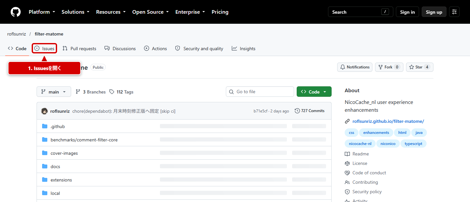The width and height of the screenshot is (470, 202).
Task: Go to GitHub homepage via Octocat logo
Action: tap(16, 12)
